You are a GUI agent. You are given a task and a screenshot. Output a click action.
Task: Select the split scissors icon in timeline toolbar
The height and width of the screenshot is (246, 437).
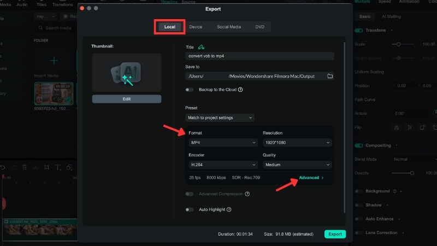36,167
